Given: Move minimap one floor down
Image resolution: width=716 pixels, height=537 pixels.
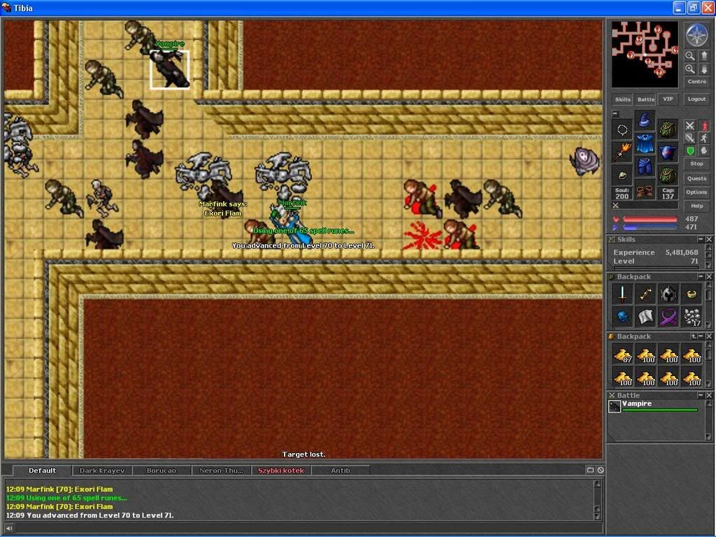Looking at the screenshot, I should [703, 69].
